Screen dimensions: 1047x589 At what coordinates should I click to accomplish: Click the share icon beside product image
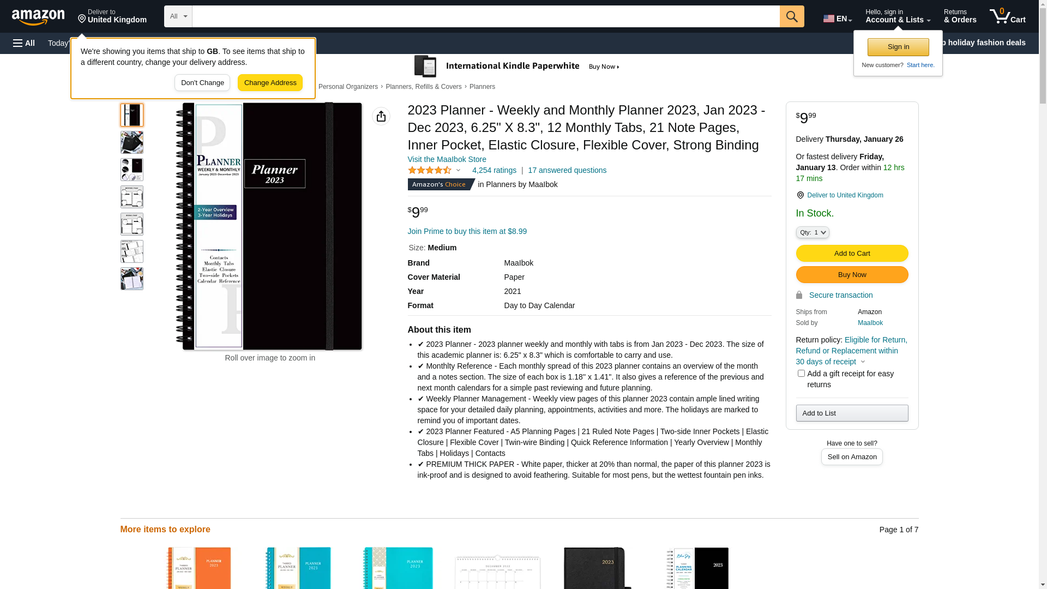(381, 116)
